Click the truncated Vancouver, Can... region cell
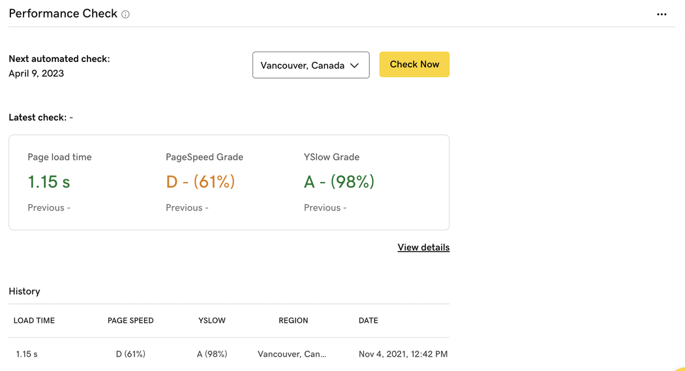The width and height of the screenshot is (685, 371). coord(292,354)
